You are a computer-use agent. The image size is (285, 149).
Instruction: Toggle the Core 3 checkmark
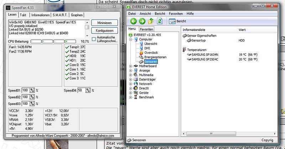(x=67, y=78)
